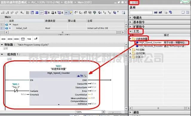Collapse 程序段 1 network
The height and width of the screenshot is (116, 191).
tap(2, 54)
